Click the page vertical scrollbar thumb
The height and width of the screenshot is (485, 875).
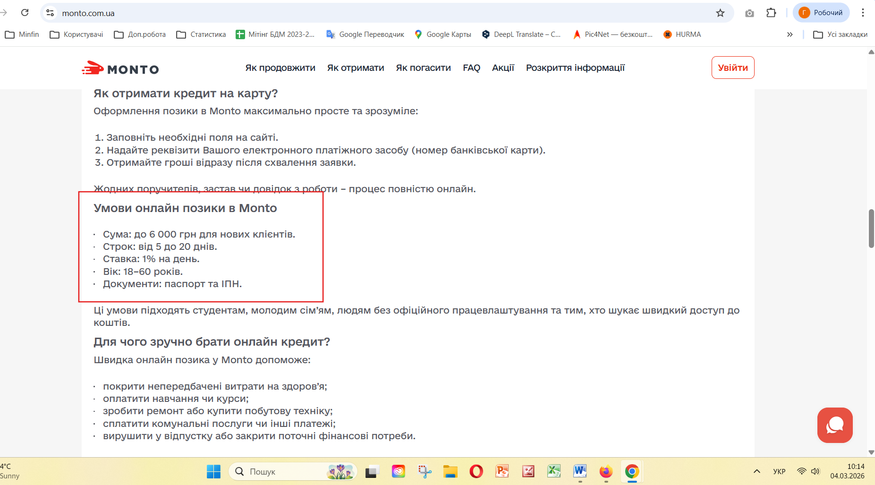tap(871, 229)
